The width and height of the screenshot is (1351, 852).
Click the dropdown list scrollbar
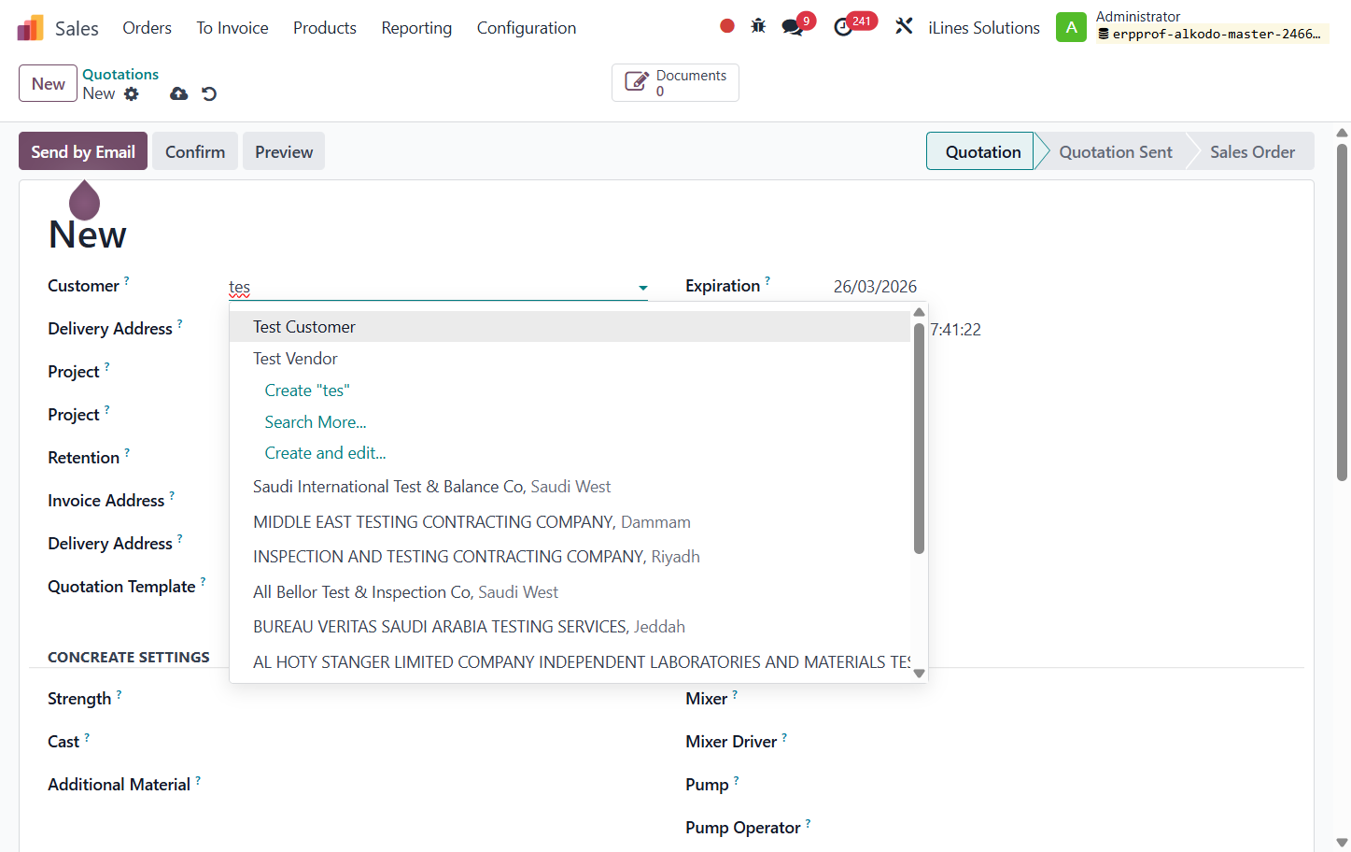[x=919, y=438]
